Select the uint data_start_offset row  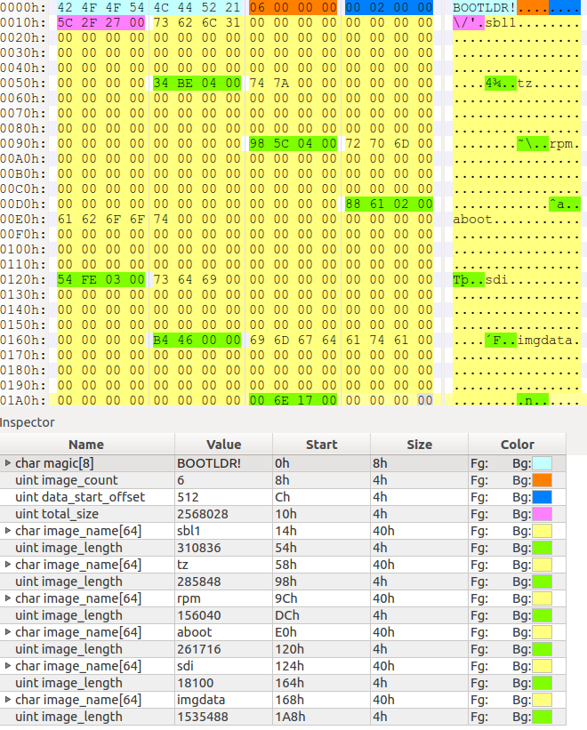[x=283, y=497]
